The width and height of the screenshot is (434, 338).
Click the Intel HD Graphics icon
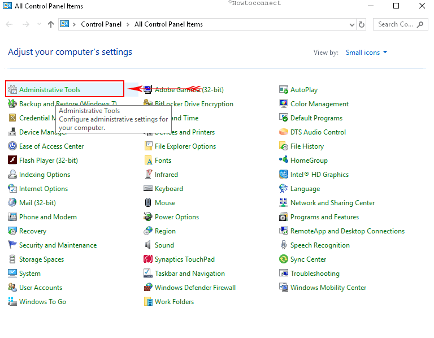pyautogui.click(x=284, y=175)
